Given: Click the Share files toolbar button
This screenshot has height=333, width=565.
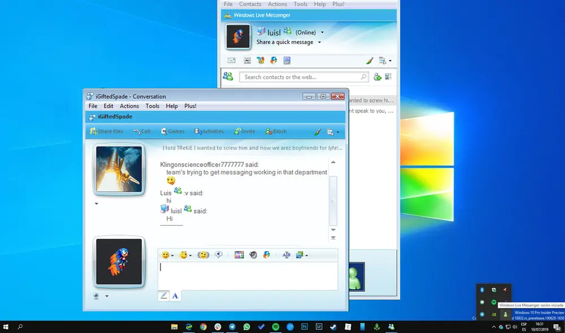Looking at the screenshot, I should [x=107, y=132].
